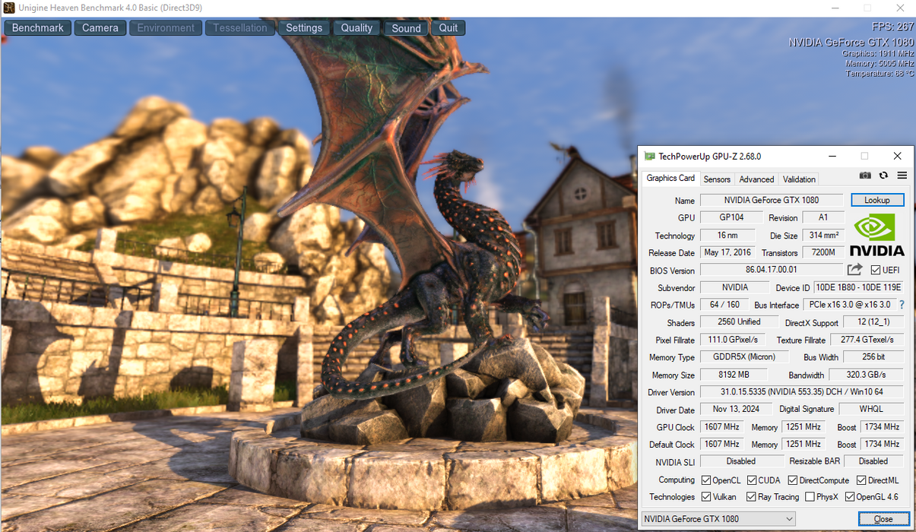This screenshot has width=916, height=532.
Task: Click the BIOS export share icon
Action: pyautogui.click(x=854, y=270)
